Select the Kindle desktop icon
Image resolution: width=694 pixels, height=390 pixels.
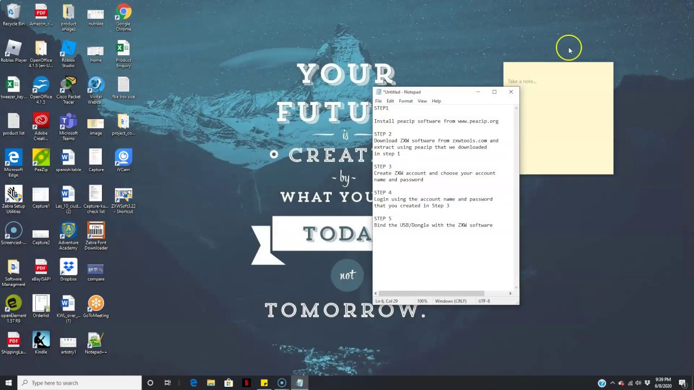coord(41,342)
